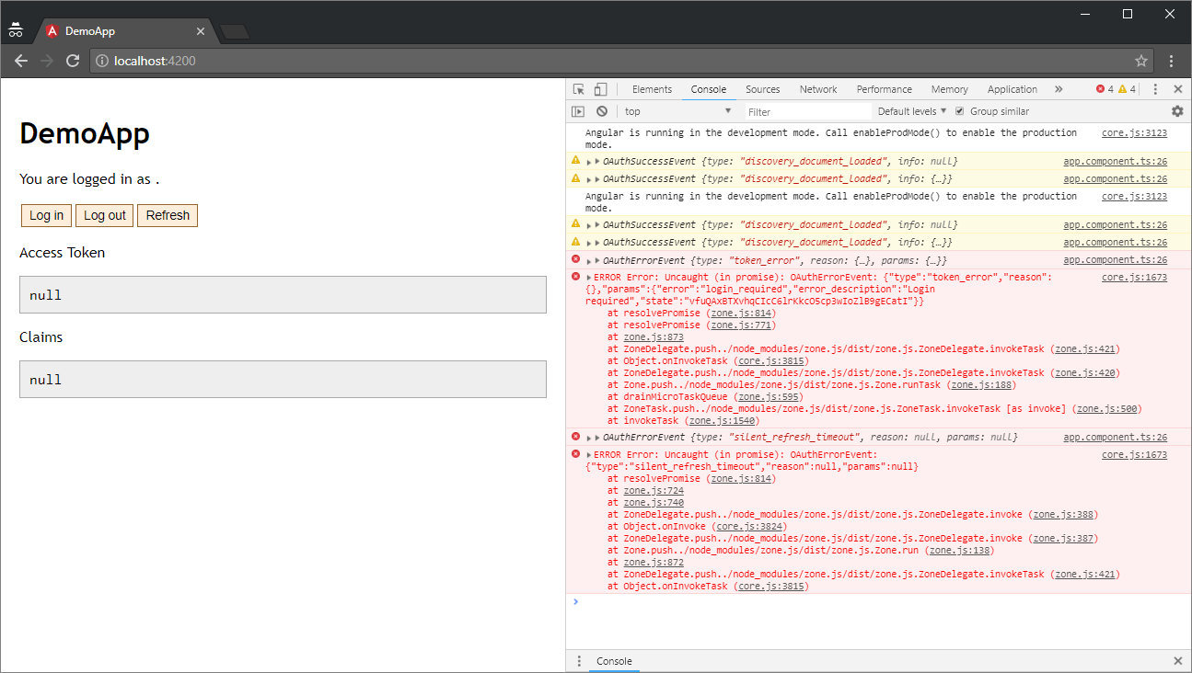The image size is (1192, 673).
Task: Expand ERROR Uncaught login_required stack trace
Action: [x=589, y=277]
